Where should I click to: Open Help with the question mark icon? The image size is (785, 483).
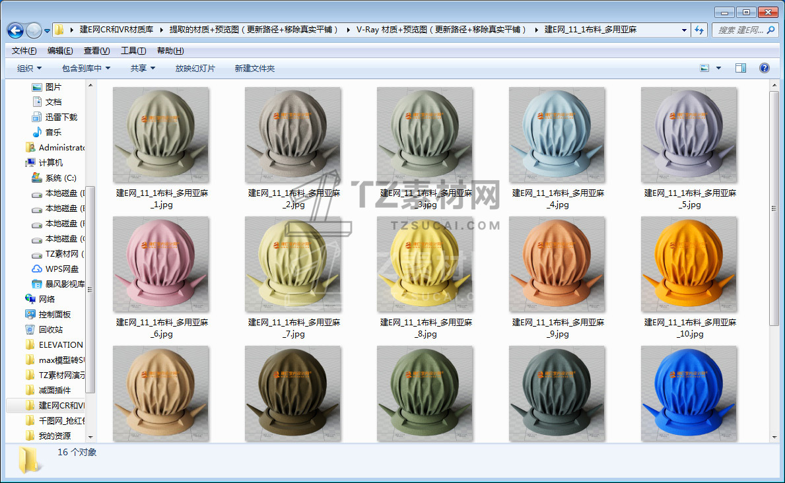point(765,68)
